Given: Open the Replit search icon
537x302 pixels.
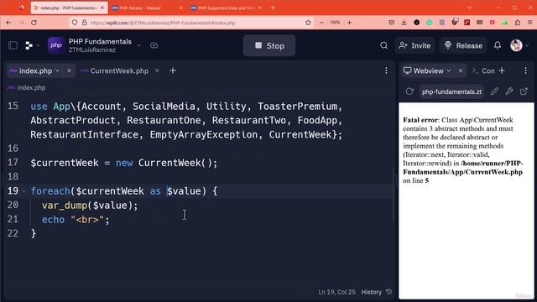Looking at the screenshot, I should coord(384,45).
